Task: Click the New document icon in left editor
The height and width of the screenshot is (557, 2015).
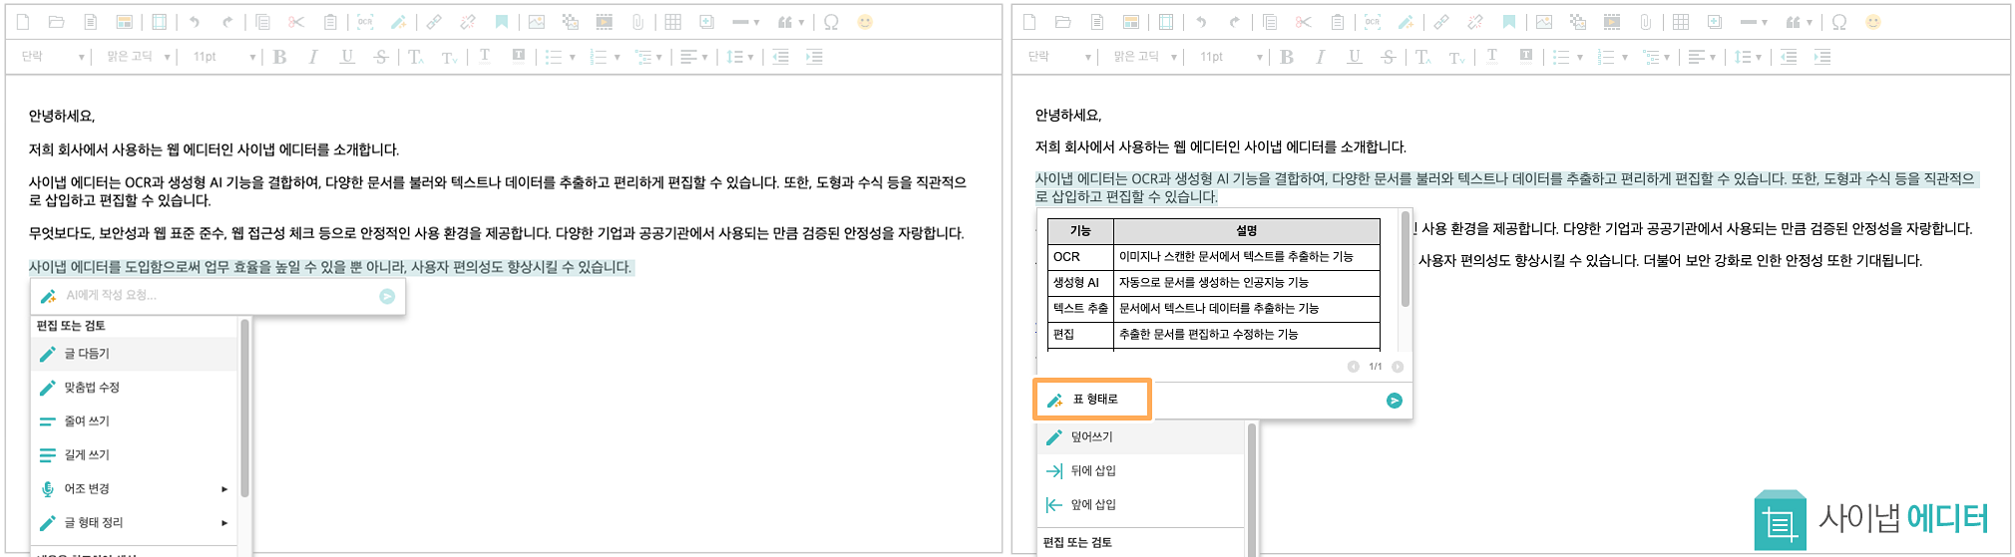Action: [x=23, y=22]
